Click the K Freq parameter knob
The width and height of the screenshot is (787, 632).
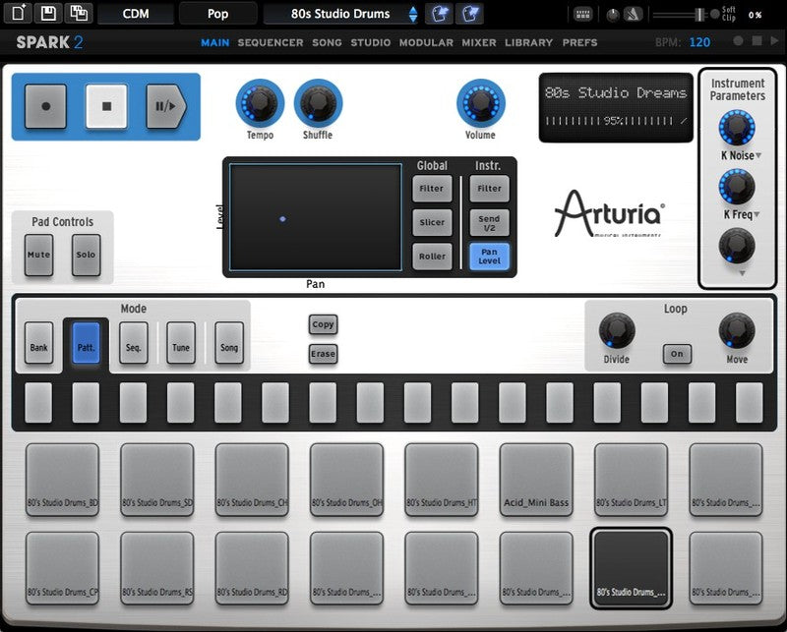tap(737, 187)
